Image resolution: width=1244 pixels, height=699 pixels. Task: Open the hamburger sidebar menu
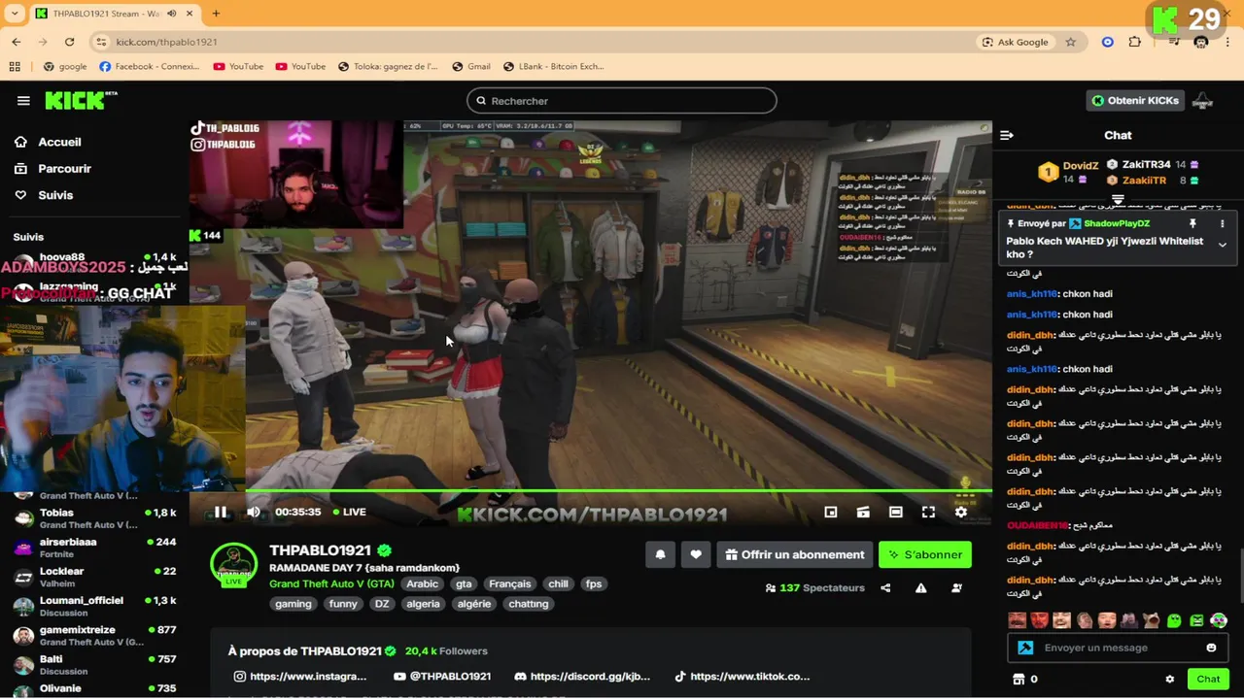[23, 101]
